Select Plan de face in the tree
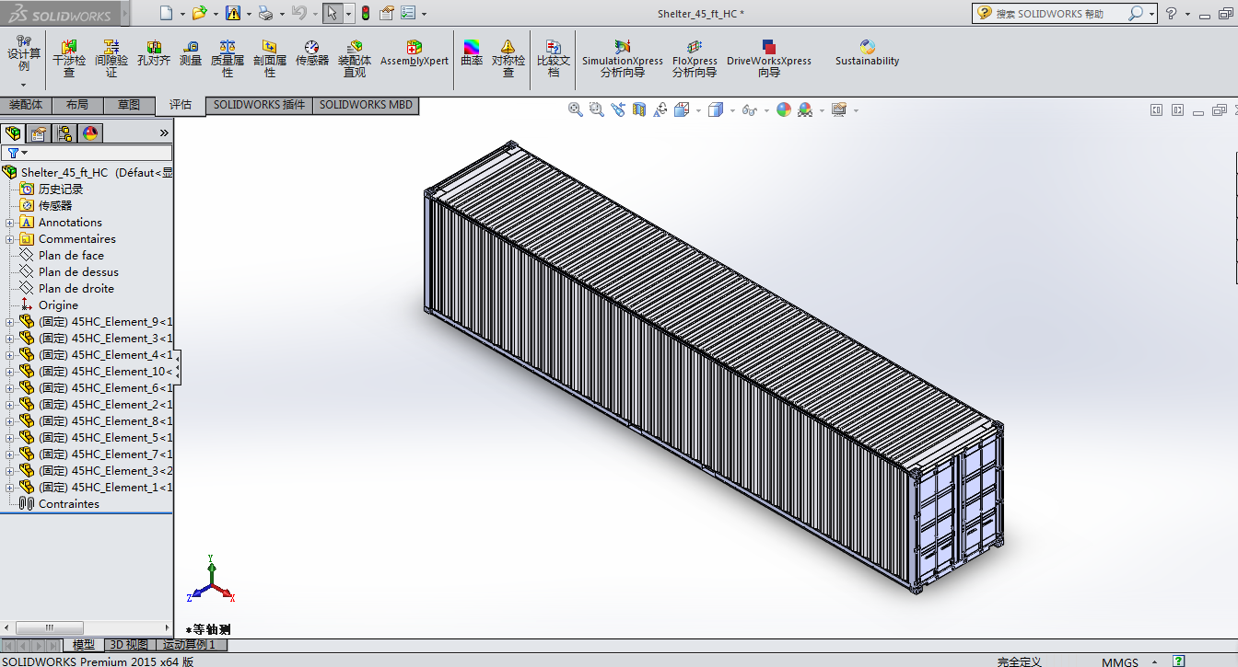This screenshot has width=1238, height=667. pos(71,256)
